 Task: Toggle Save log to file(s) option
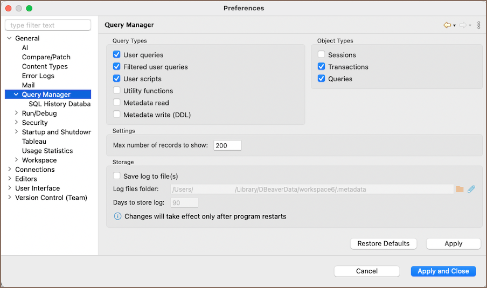pyautogui.click(x=117, y=175)
